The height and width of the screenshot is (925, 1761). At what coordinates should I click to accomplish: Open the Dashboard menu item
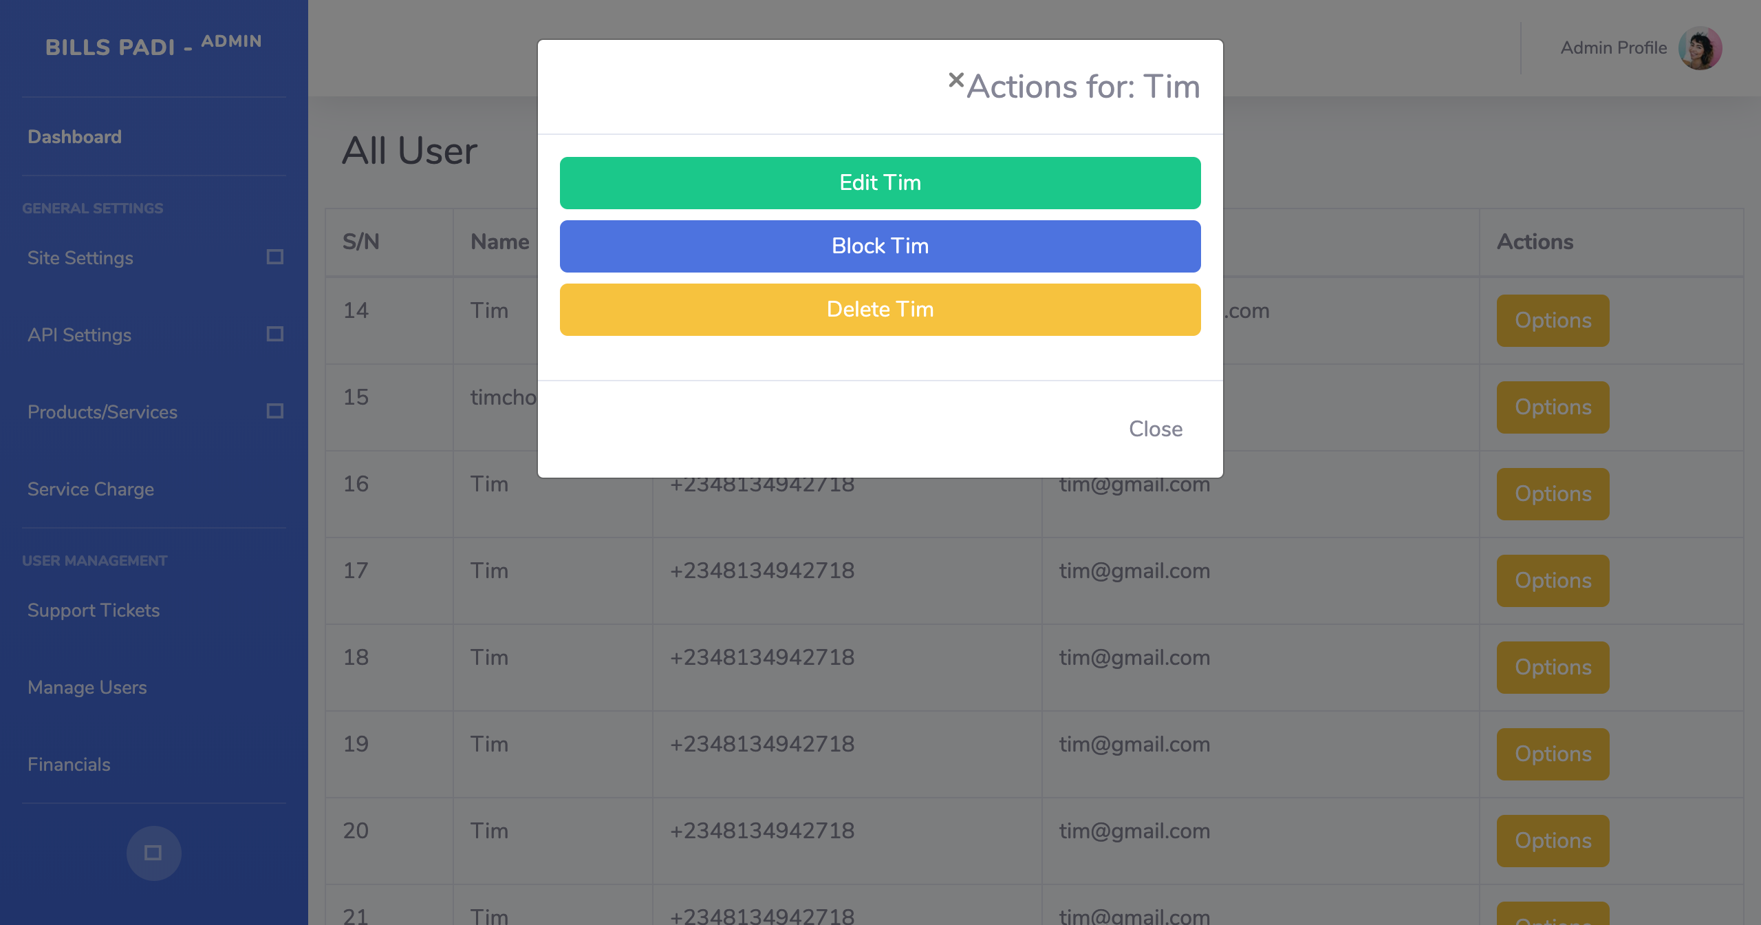click(x=74, y=136)
